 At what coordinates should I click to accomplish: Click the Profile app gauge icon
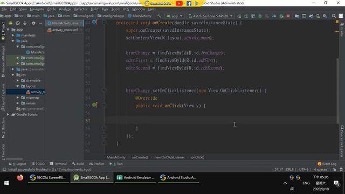coord(274,16)
